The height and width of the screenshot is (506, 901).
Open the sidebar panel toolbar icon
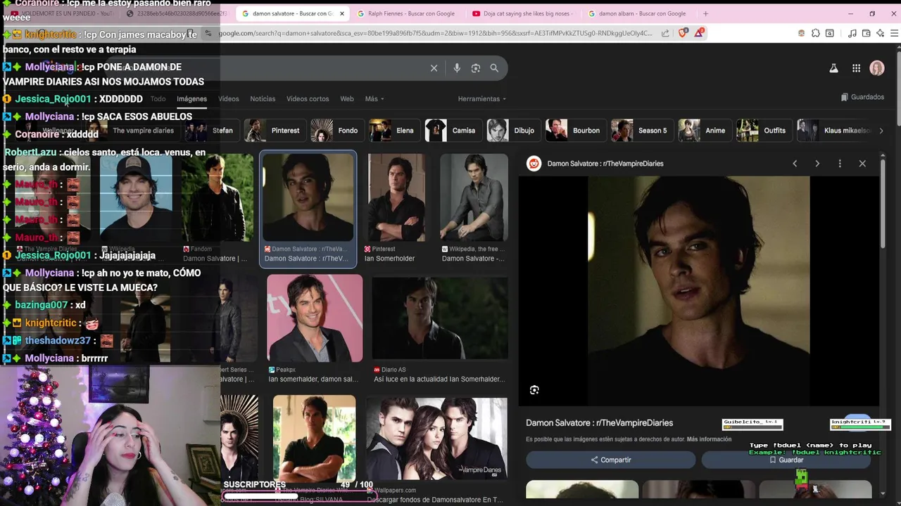829,33
